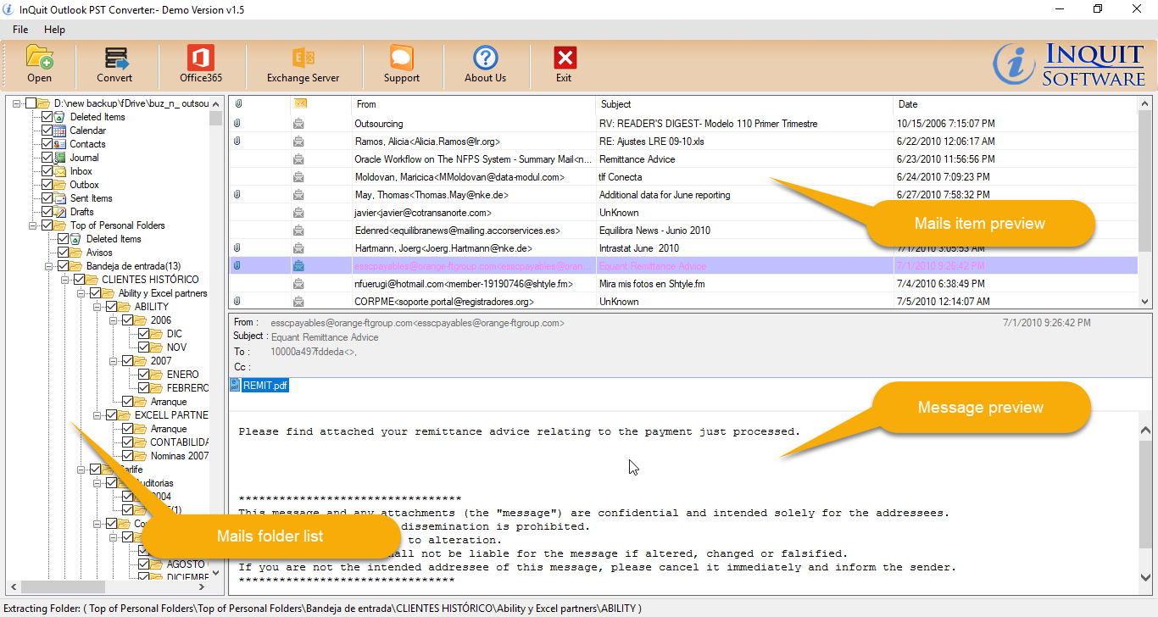
Task: Open the File menu
Action: click(x=19, y=29)
